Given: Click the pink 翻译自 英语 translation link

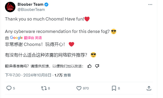Looking at the screenshot, I should click(x=33, y=38).
